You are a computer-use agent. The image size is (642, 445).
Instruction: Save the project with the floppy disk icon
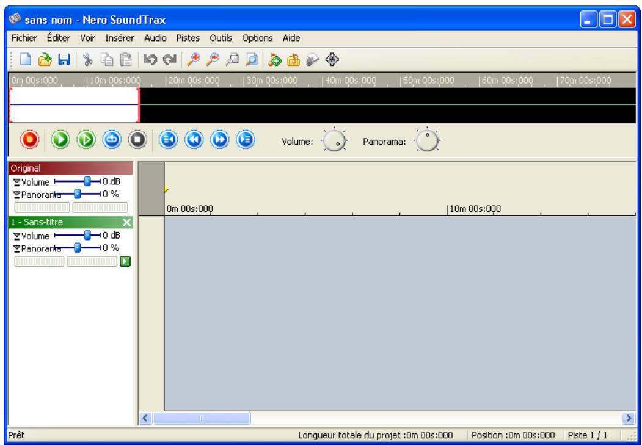64,60
